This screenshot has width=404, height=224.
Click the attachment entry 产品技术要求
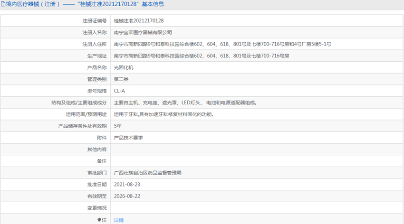(x=128, y=138)
